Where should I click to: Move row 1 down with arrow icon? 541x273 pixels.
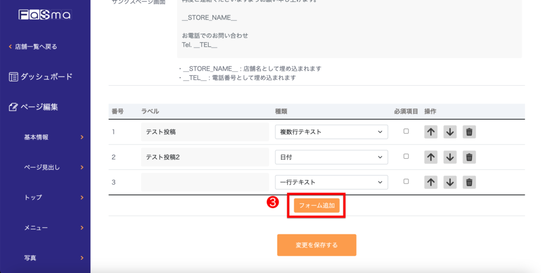(x=450, y=132)
